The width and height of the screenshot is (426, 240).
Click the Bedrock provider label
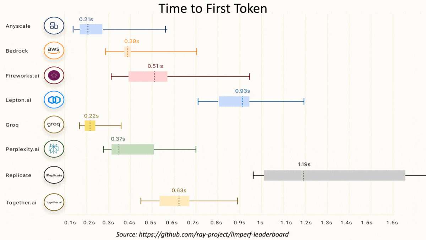point(17,51)
